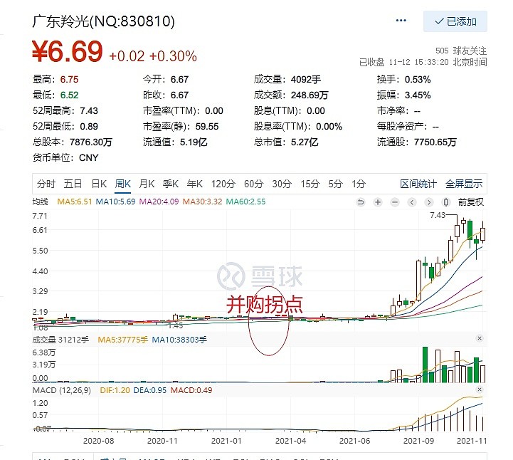Open the three-dots more options menu

click(401, 21)
